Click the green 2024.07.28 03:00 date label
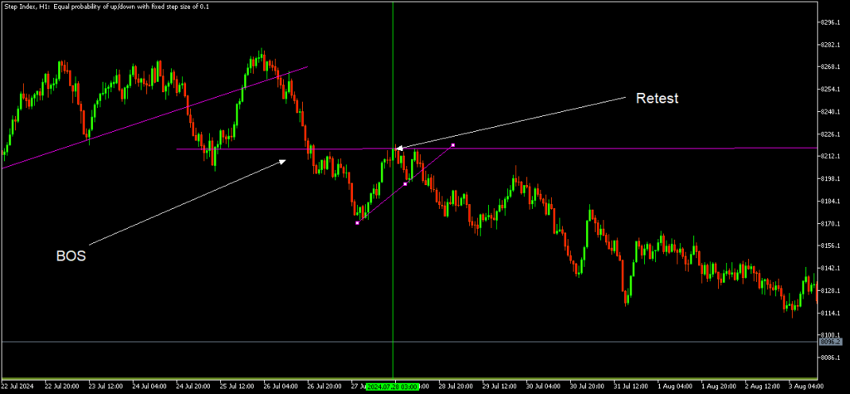Screen dimensions: 850x394 (x=393, y=387)
